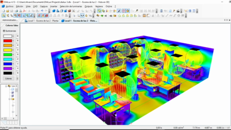Open a project with the folder icon
The height and width of the screenshot is (130, 231).
coord(8,11)
